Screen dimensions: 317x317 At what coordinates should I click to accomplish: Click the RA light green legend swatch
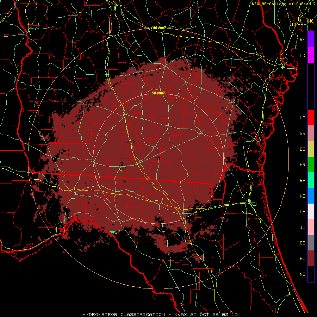[x=311, y=180]
